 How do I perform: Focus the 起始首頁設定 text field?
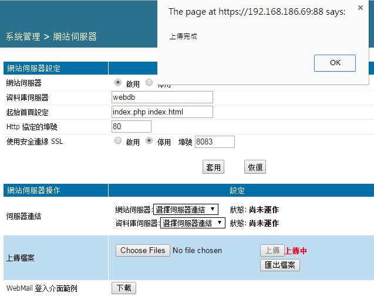pos(162,112)
